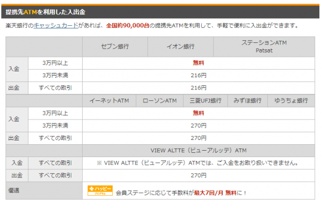Select the 三菱UFJ銀行 header cell
322x200 pixels.
206,101
